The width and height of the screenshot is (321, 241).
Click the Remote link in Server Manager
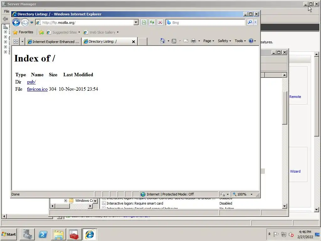[x=295, y=97]
